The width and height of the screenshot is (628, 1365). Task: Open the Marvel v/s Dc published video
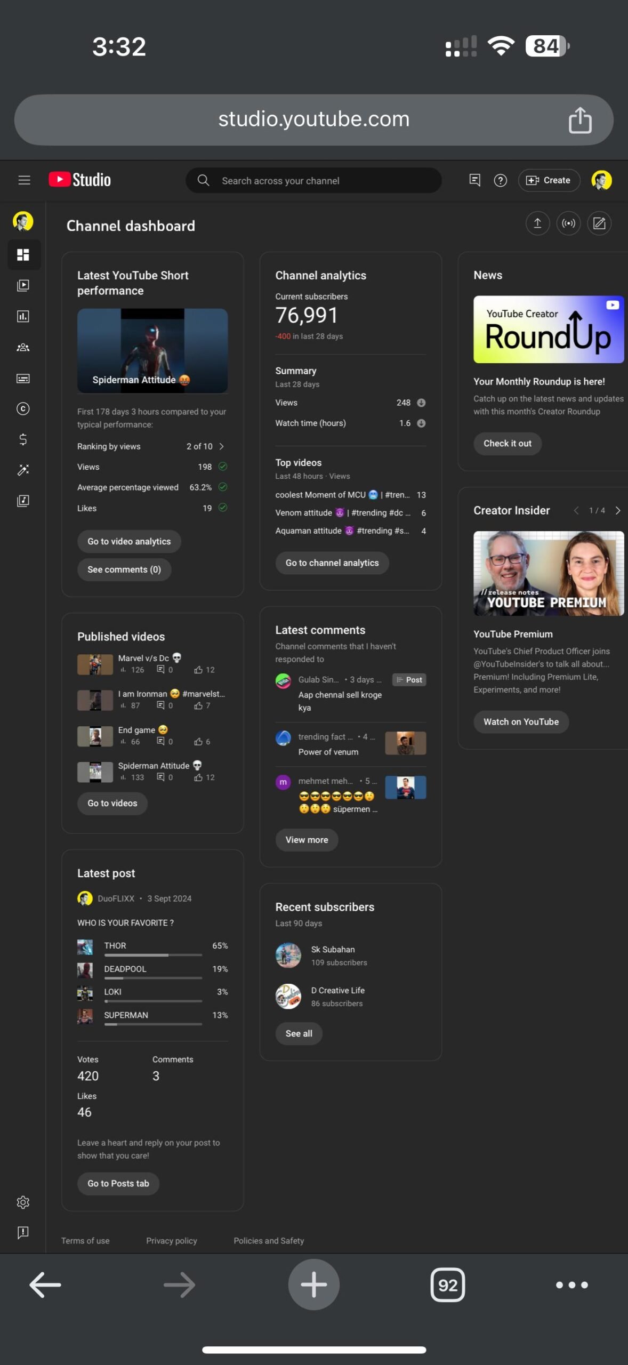(152, 664)
